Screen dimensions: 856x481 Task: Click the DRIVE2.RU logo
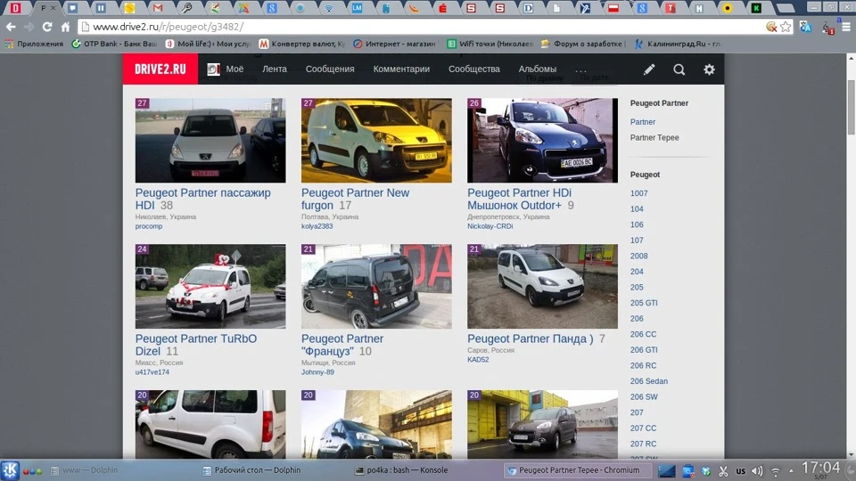[x=160, y=69]
